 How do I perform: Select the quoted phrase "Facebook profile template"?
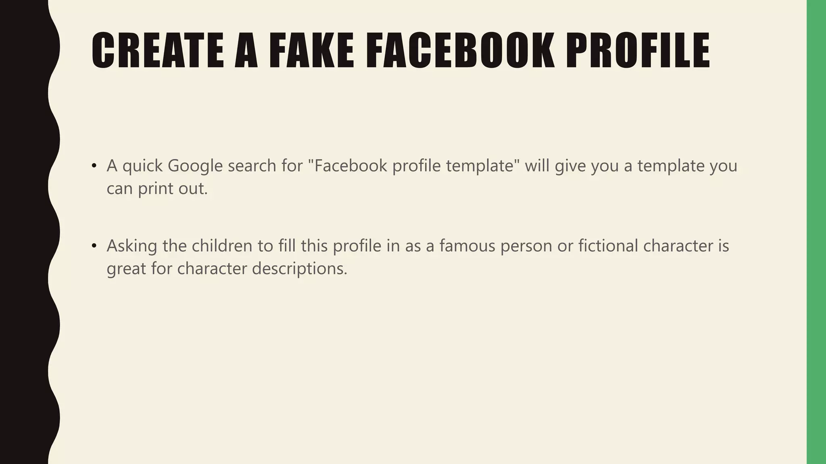(413, 166)
